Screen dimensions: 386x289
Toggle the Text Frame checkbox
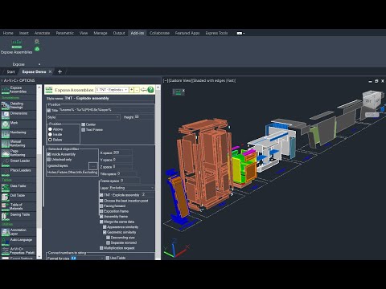[84, 130]
